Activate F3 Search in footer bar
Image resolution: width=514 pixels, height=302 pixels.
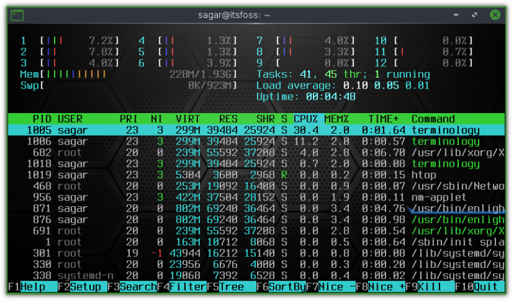point(137,287)
